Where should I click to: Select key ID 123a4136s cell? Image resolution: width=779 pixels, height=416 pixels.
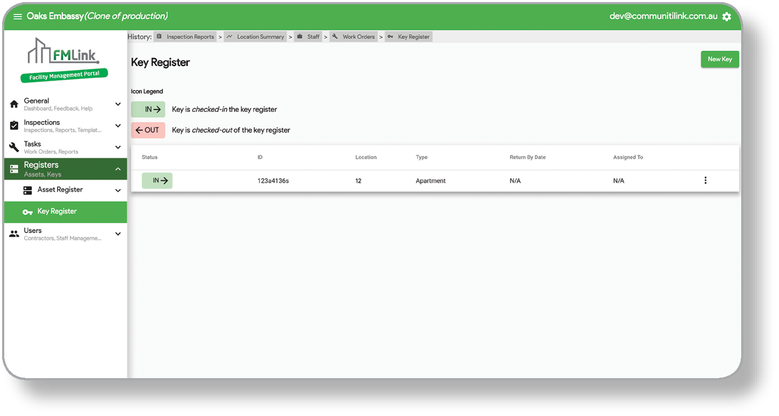(273, 181)
